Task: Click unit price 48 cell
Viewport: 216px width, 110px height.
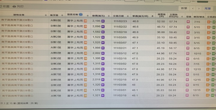Action: [x=133, y=85]
